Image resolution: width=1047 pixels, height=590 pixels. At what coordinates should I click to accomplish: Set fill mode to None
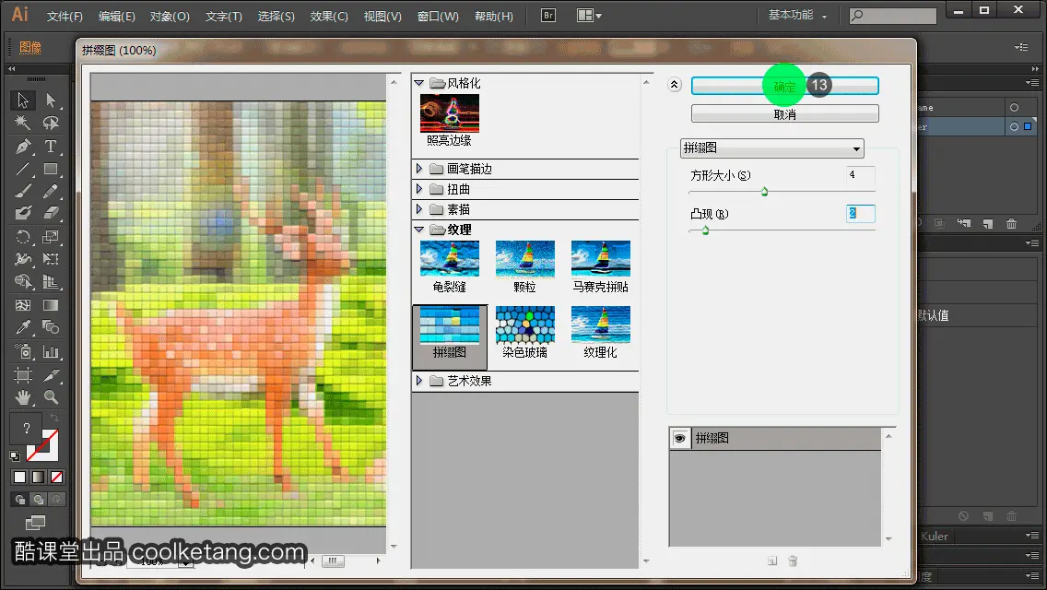click(x=57, y=478)
